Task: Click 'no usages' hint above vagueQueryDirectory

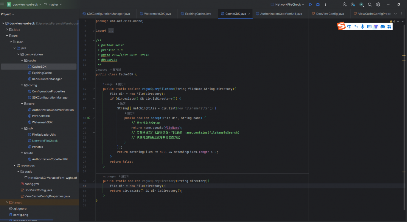Action: tap(109, 176)
